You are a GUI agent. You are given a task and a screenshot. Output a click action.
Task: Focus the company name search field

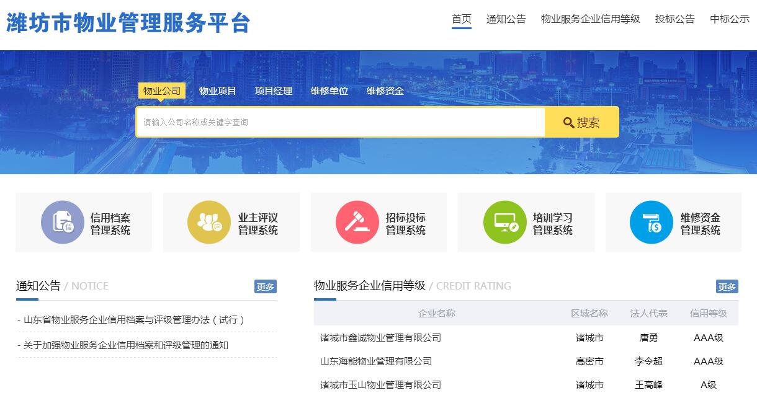(340, 122)
